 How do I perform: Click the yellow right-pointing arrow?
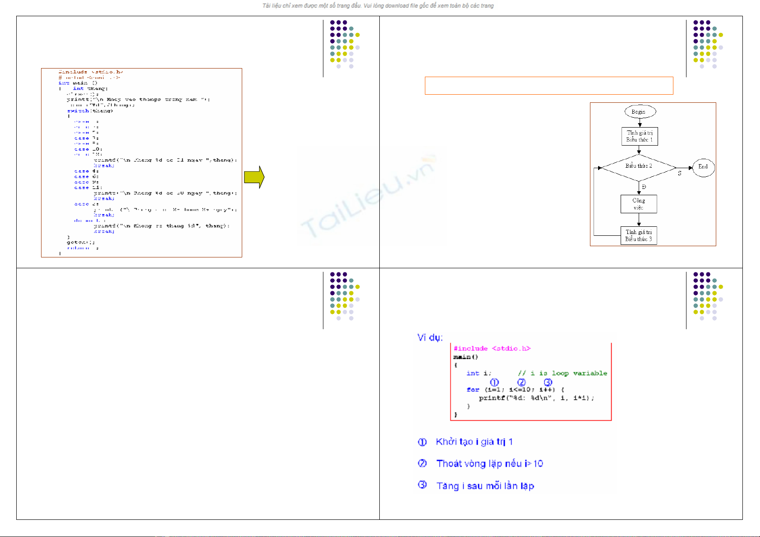click(254, 177)
